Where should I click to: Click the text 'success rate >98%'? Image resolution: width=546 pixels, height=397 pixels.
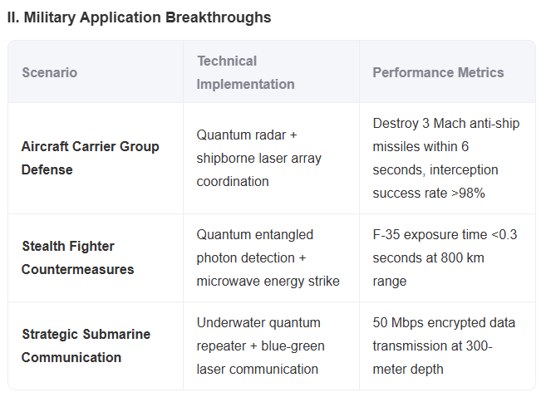point(429,194)
